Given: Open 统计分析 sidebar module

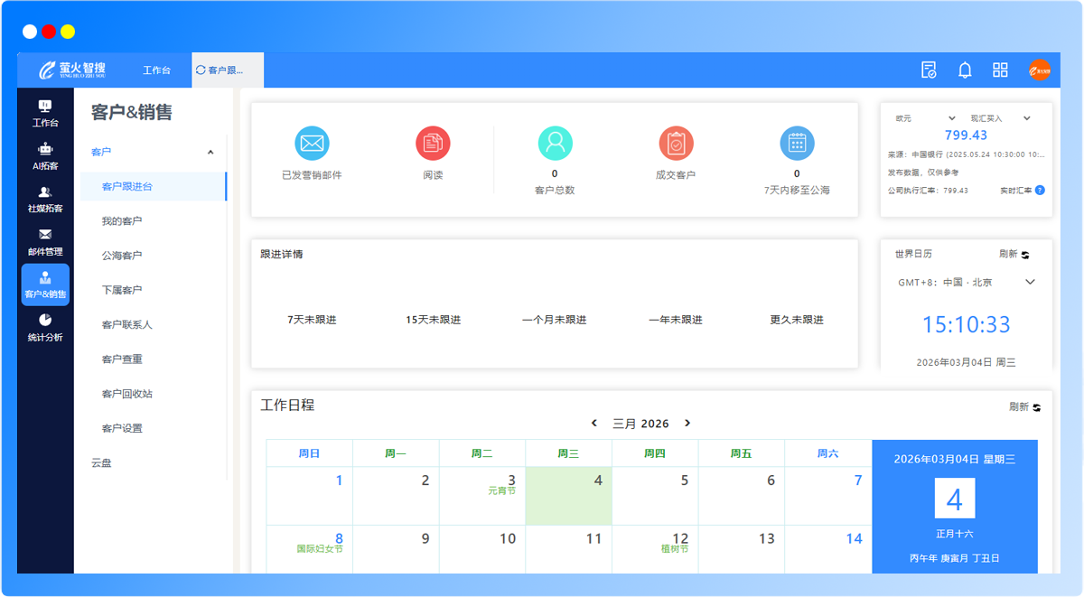Looking at the screenshot, I should (x=45, y=328).
